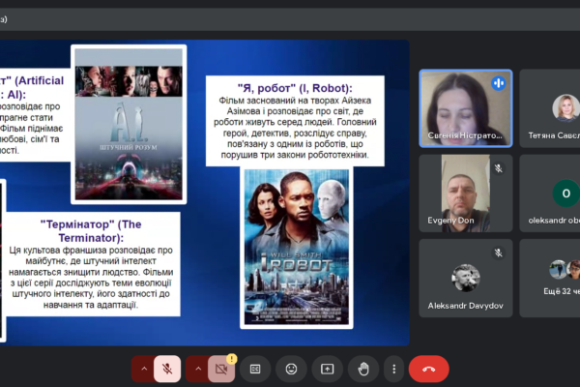This screenshot has width=580, height=387.
Task: Click the text 'Ця культова франшиза розповідає про'
Action: [91, 251]
